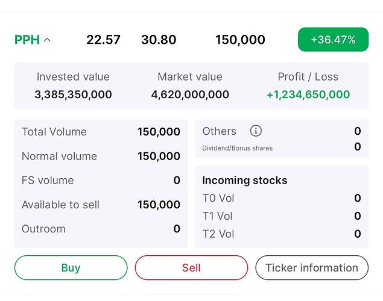Viewport: 383px width, 301px height.
Task: Click the current price 30.80
Action: pos(159,40)
